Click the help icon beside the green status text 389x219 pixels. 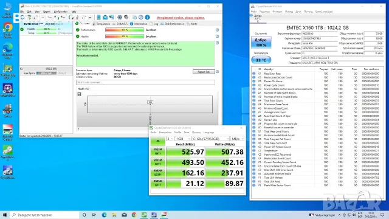217,43
